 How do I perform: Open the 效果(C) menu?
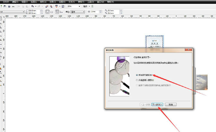pyautogui.click(x=53, y=2)
